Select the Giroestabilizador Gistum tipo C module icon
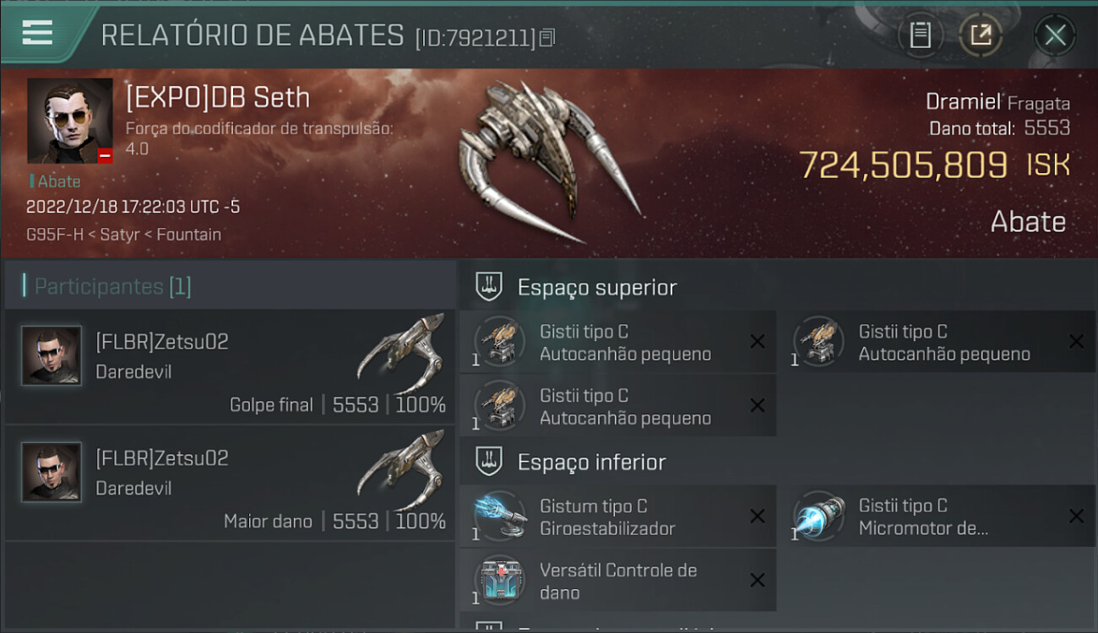1098x633 pixels. click(500, 517)
